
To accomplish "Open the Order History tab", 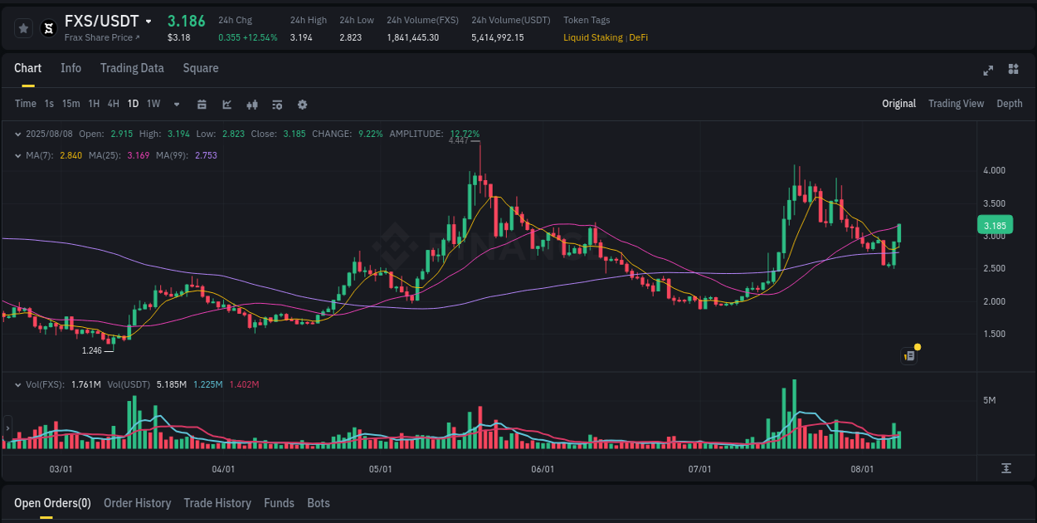I will 138,503.
